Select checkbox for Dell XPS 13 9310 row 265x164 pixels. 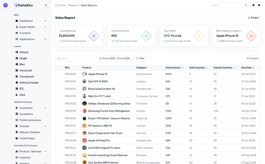click(58, 81)
